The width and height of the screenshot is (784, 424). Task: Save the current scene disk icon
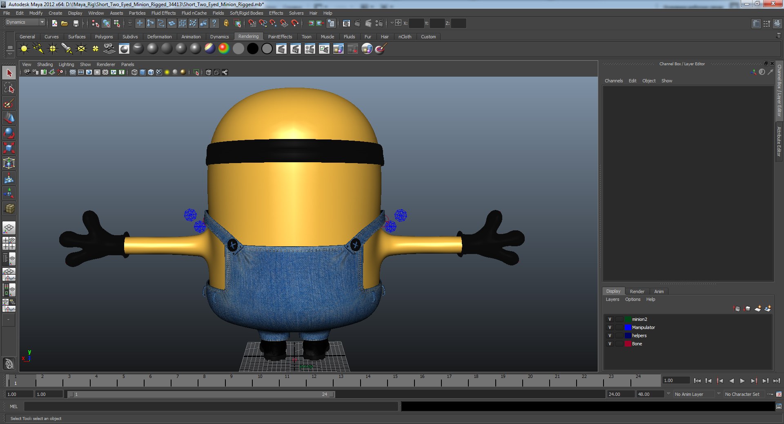pyautogui.click(x=76, y=23)
